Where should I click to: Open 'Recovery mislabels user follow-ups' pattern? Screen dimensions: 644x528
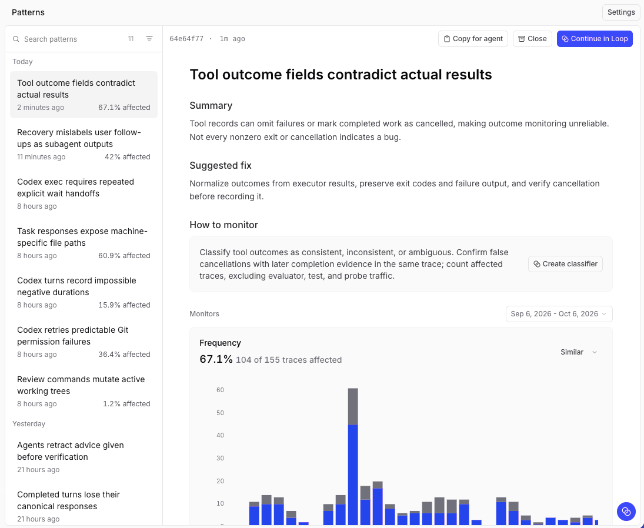(84, 144)
